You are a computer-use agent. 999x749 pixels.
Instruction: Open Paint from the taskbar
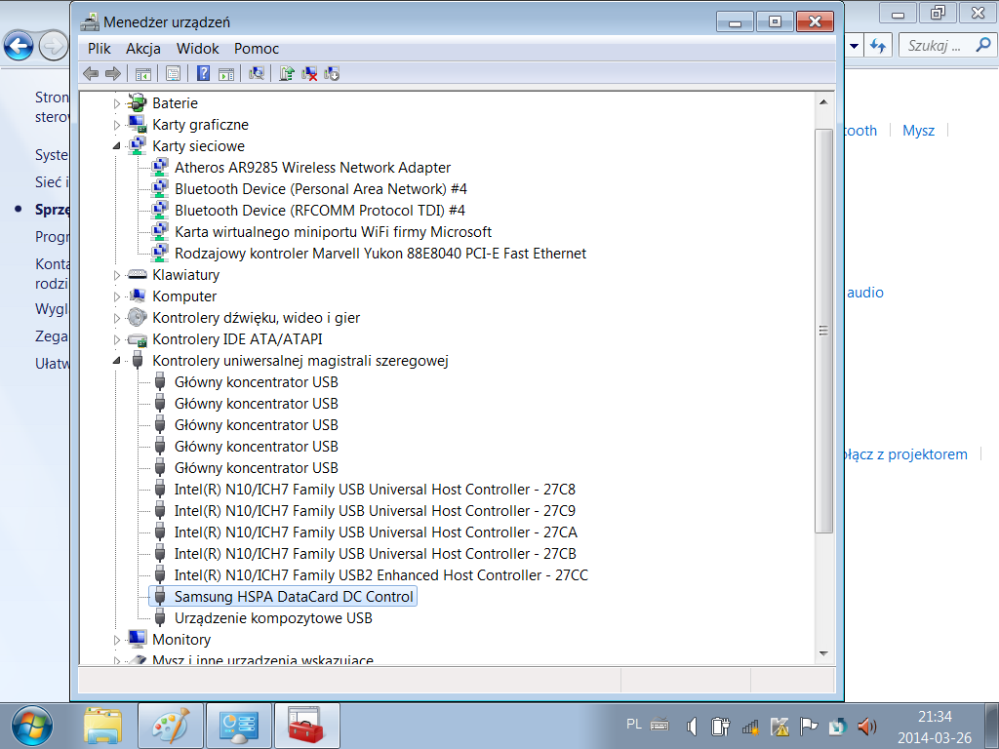click(171, 726)
